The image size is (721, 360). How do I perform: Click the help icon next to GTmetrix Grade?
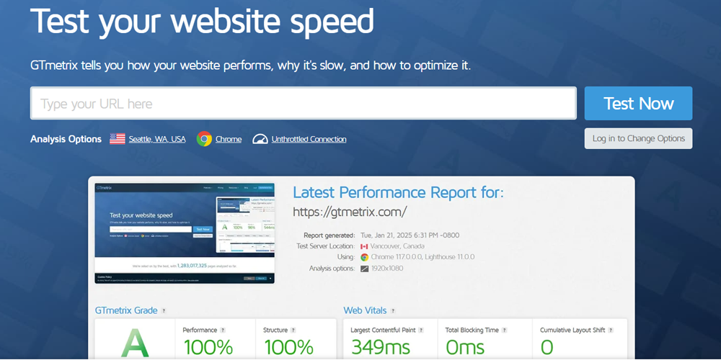(164, 311)
